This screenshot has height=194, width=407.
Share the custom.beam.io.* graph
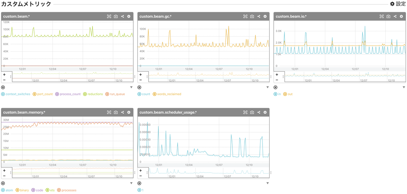pos(395,16)
